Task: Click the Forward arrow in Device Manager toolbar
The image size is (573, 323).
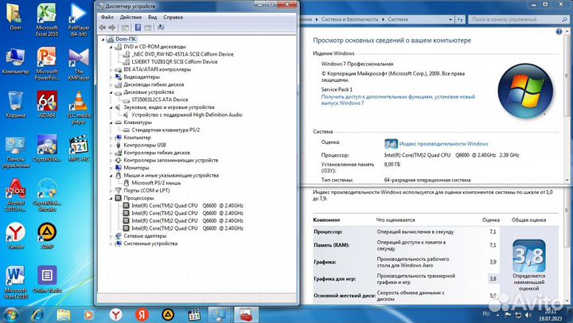Action: pyautogui.click(x=112, y=27)
